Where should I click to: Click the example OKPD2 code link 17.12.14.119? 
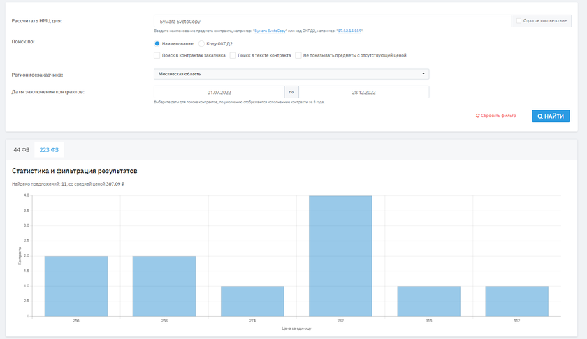(349, 31)
